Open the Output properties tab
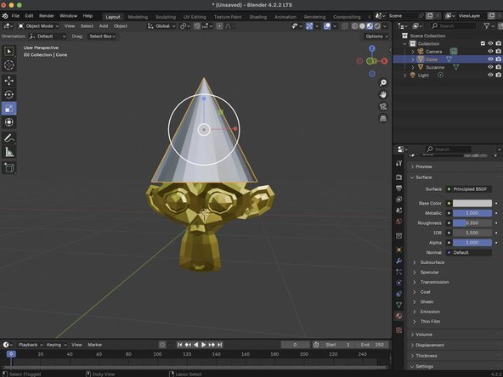Image resolution: width=503 pixels, height=377 pixels. tap(398, 188)
